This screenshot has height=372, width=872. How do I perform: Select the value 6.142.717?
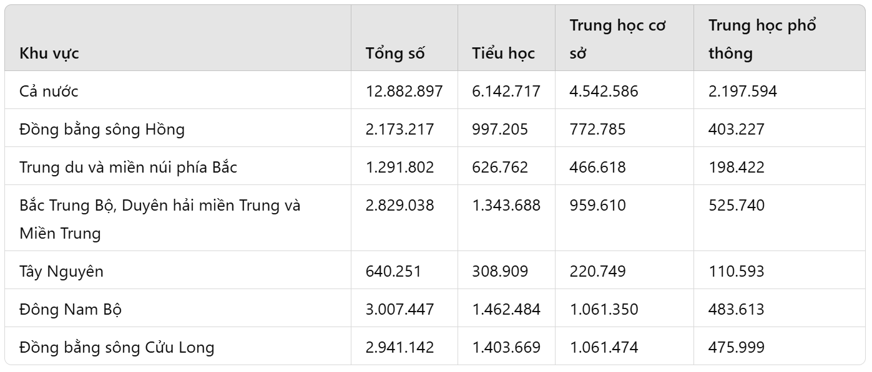tap(506, 91)
